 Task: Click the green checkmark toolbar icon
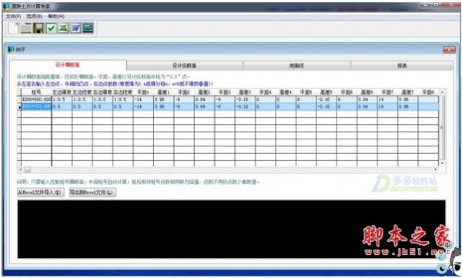[52, 28]
